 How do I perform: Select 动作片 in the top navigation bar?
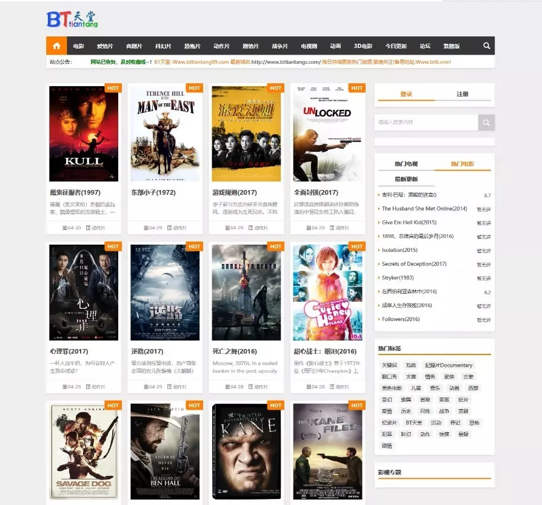[x=221, y=46]
